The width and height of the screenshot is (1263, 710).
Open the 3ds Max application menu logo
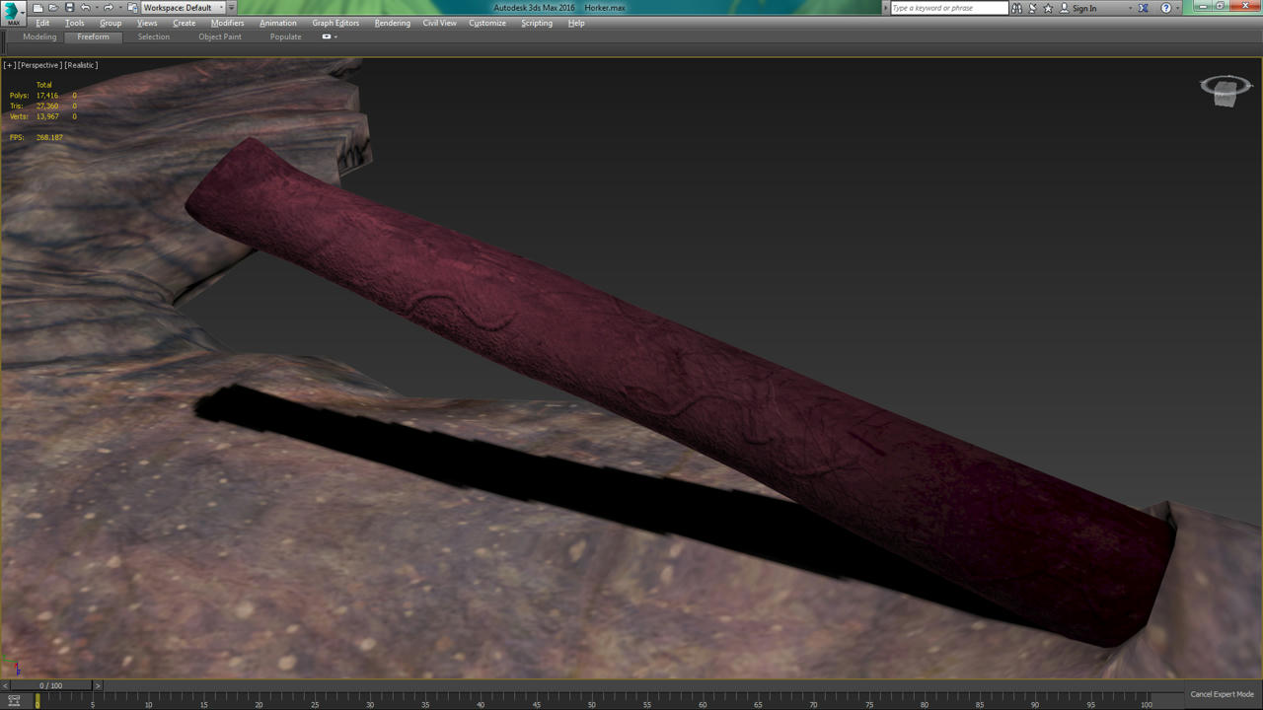click(x=13, y=13)
